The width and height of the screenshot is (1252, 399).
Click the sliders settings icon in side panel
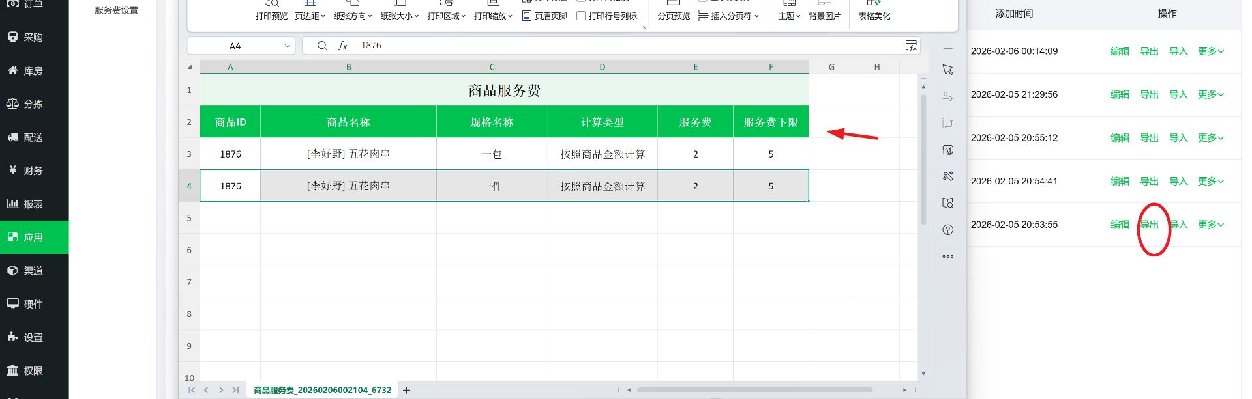[948, 96]
